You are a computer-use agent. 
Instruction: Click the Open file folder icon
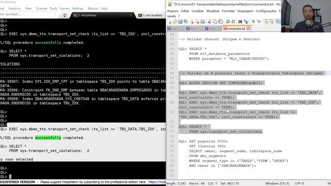(x=174, y=22)
